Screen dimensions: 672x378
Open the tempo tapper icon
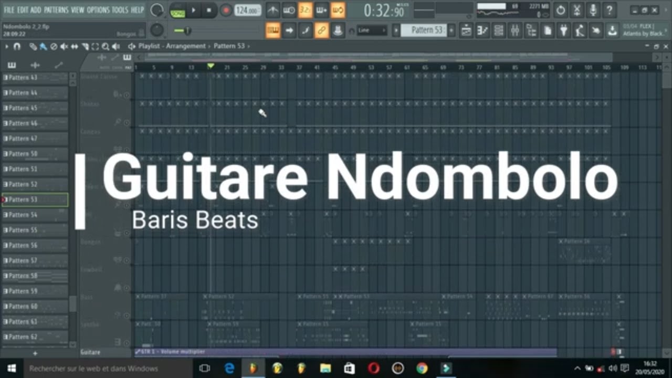coord(580,30)
